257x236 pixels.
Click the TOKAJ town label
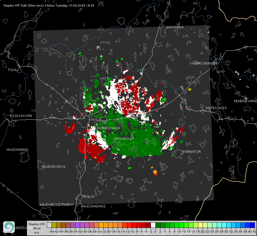coord(13,70)
